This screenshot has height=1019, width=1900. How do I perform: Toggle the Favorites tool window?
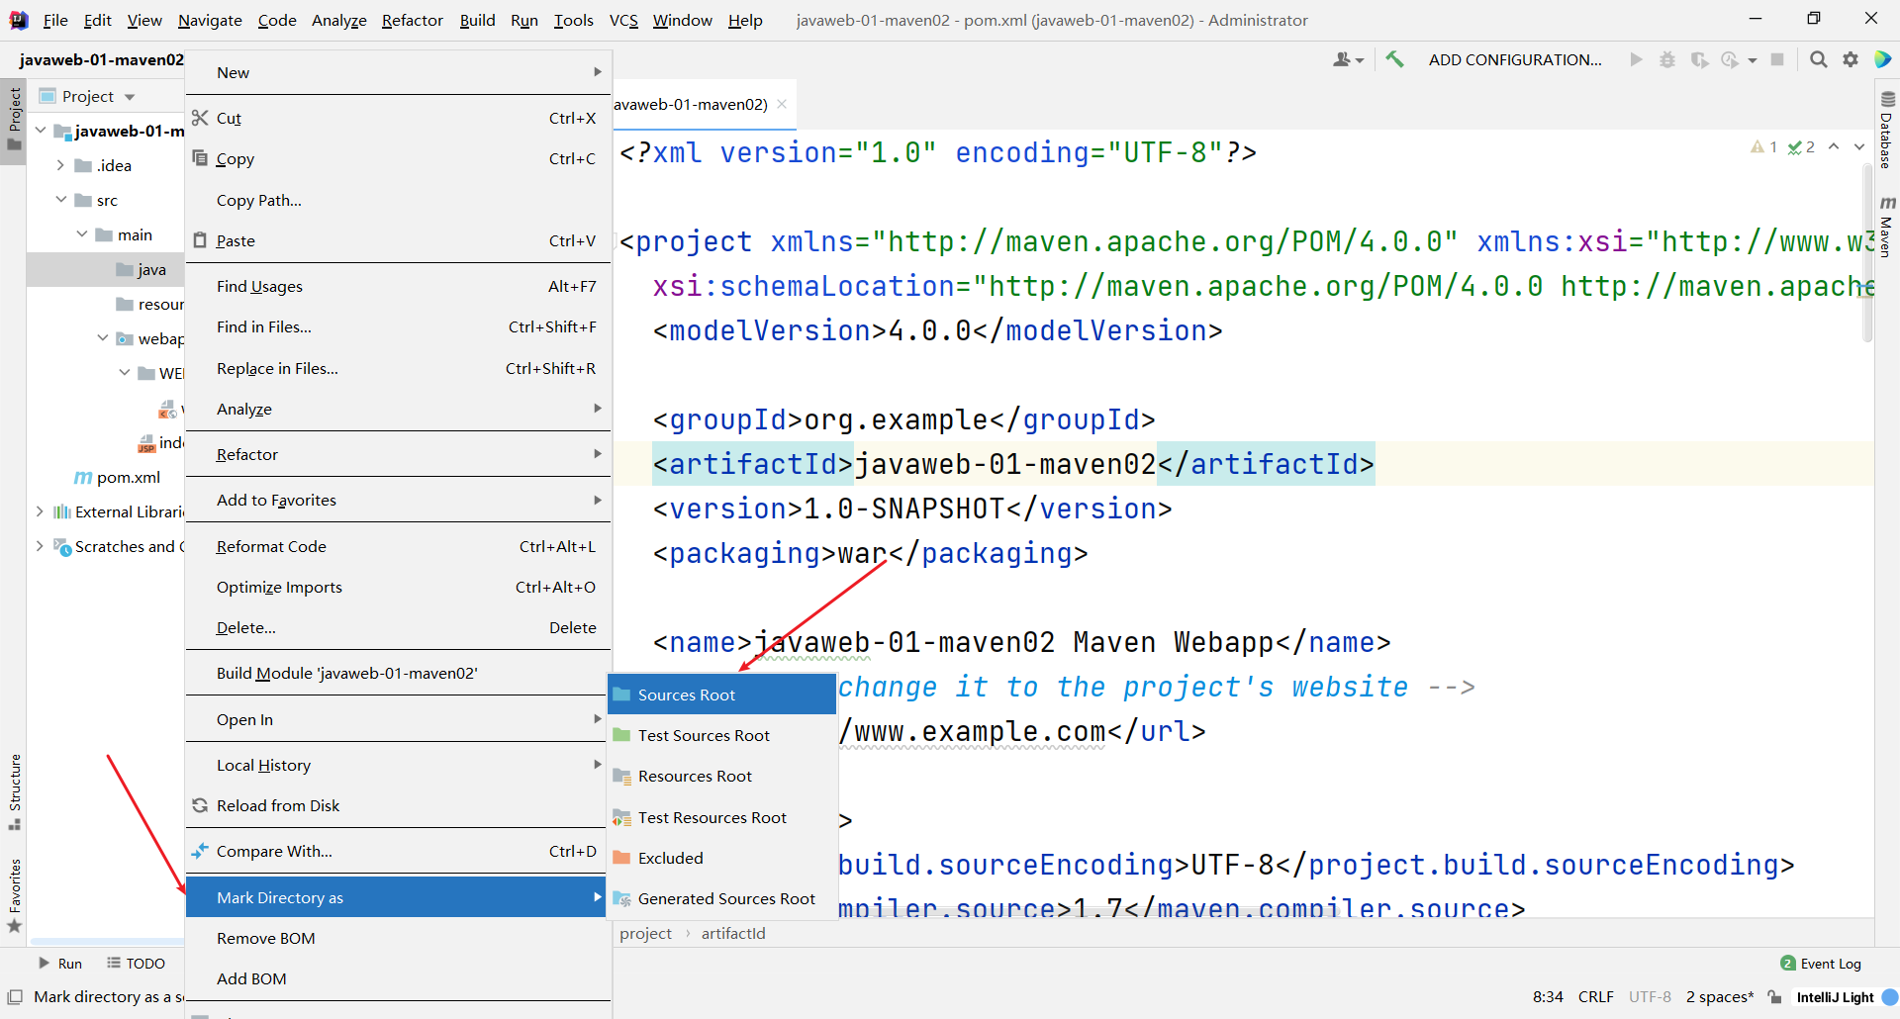pyautogui.click(x=15, y=895)
